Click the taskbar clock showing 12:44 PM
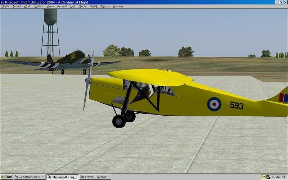 tap(279, 177)
